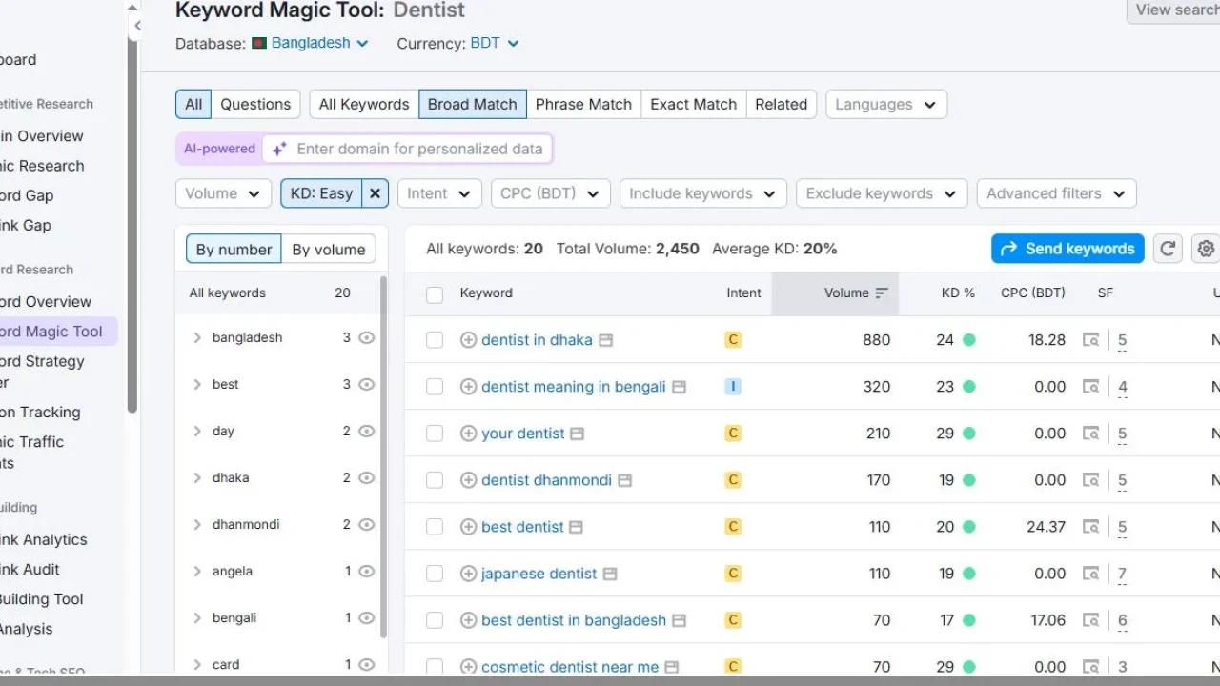The image size is (1220, 686).
Task: Click the AI-powered domain input field
Action: point(419,149)
